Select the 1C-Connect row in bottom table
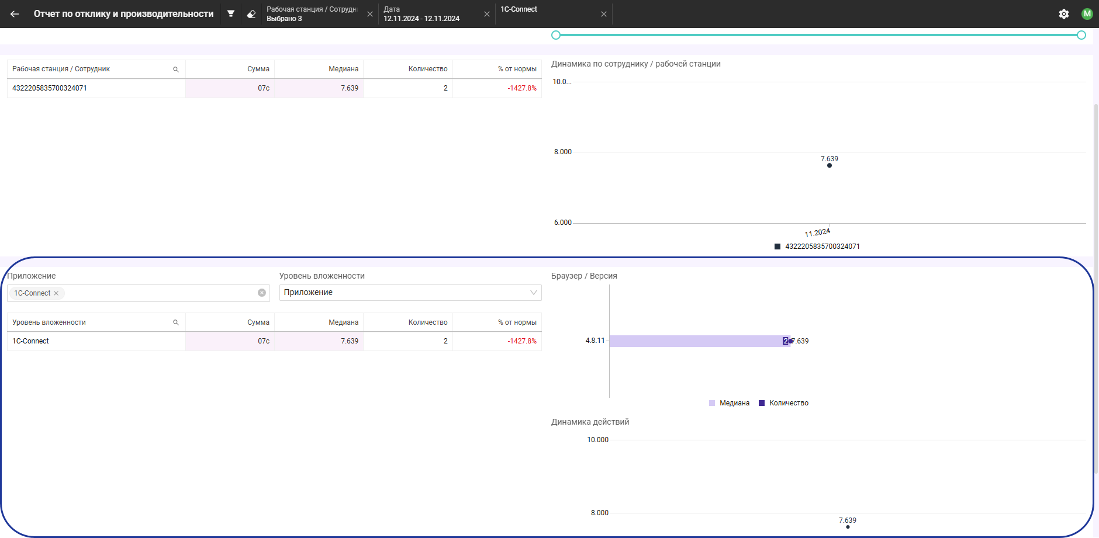Viewport: 1099px width, 538px height. coord(274,341)
